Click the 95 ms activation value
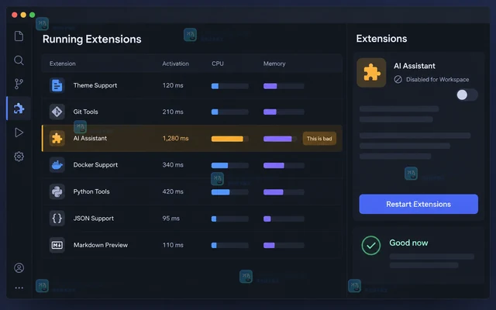This screenshot has height=310, width=496. (170, 219)
